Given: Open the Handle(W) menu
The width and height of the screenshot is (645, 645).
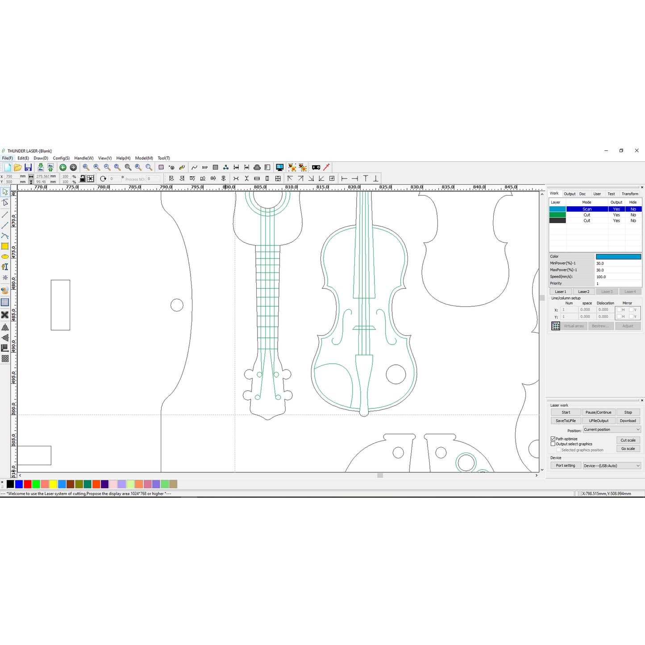Looking at the screenshot, I should click(83, 158).
